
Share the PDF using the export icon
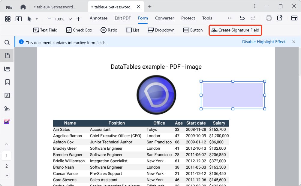pyautogui.click(x=280, y=18)
